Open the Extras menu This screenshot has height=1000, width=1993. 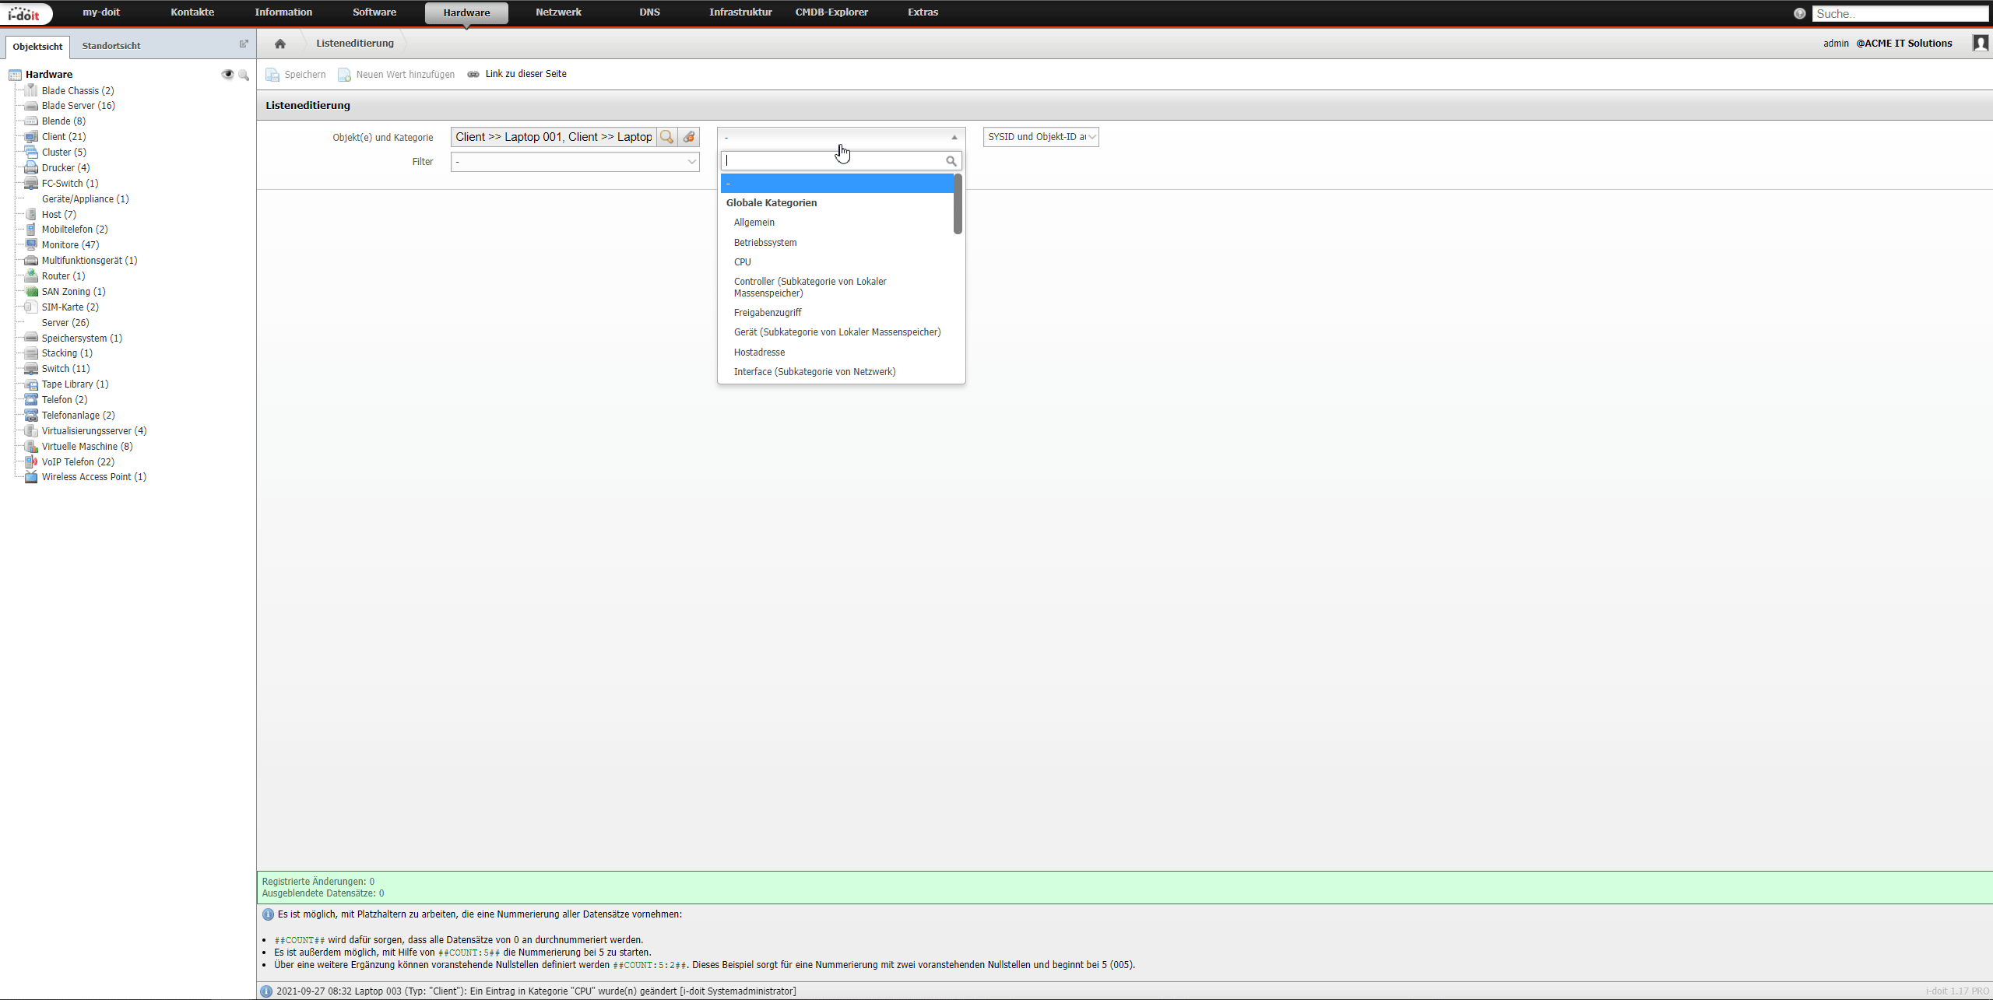click(x=923, y=12)
